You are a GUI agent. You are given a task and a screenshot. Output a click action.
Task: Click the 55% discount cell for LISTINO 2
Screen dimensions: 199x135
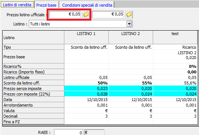pos(131,83)
